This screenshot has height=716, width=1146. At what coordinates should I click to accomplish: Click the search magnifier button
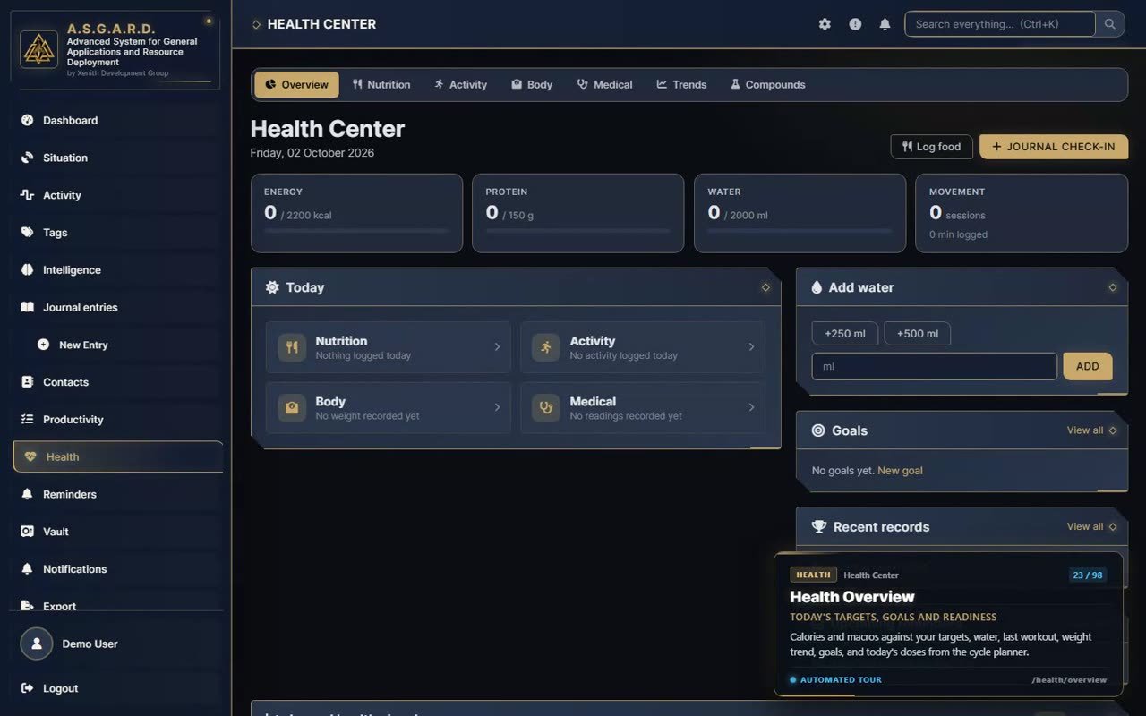coord(1110,24)
